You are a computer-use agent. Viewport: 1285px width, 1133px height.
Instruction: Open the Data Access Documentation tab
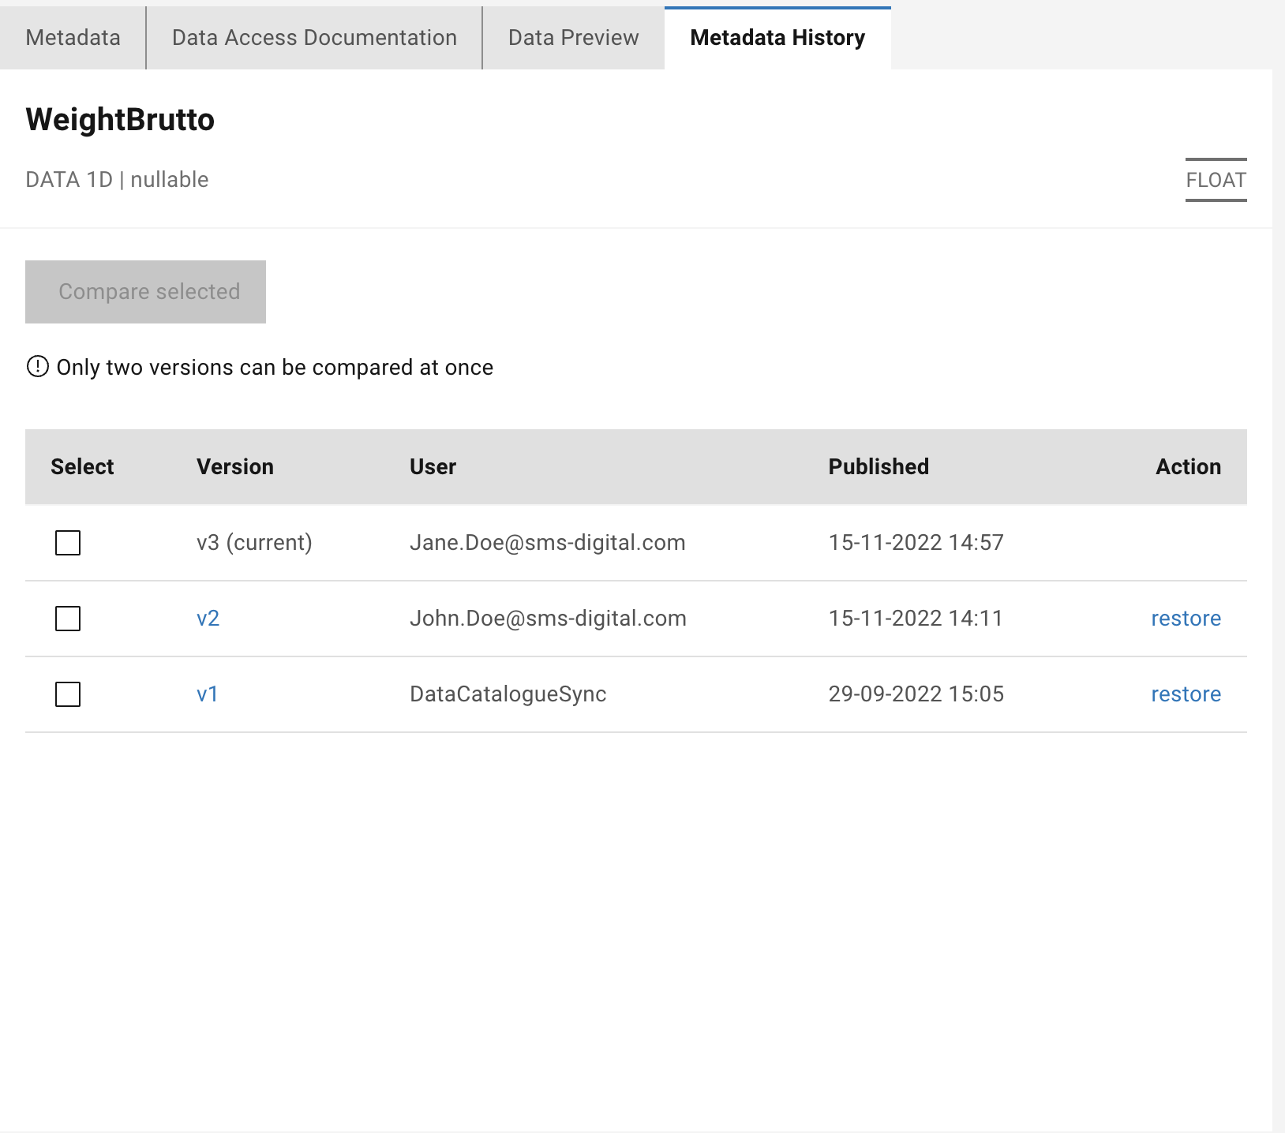click(x=314, y=38)
